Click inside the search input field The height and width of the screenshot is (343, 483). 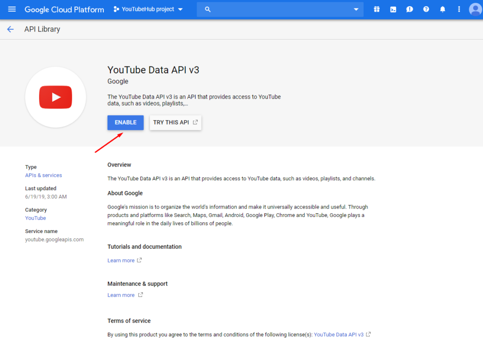pyautogui.click(x=278, y=9)
